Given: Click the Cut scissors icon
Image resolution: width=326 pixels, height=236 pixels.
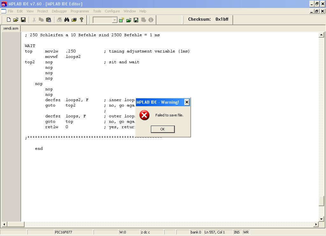Looking at the screenshot, I should coord(34,20).
